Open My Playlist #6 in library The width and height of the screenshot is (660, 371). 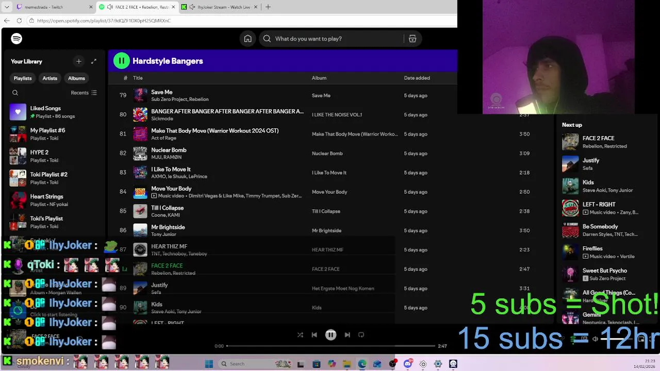[x=54, y=134]
